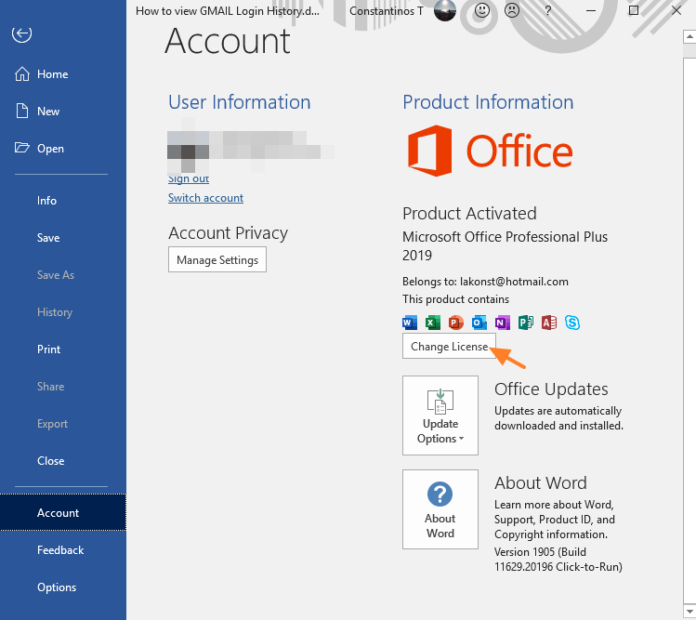Click the Excel app icon
Viewport: 696px width, 620px height.
click(x=433, y=323)
